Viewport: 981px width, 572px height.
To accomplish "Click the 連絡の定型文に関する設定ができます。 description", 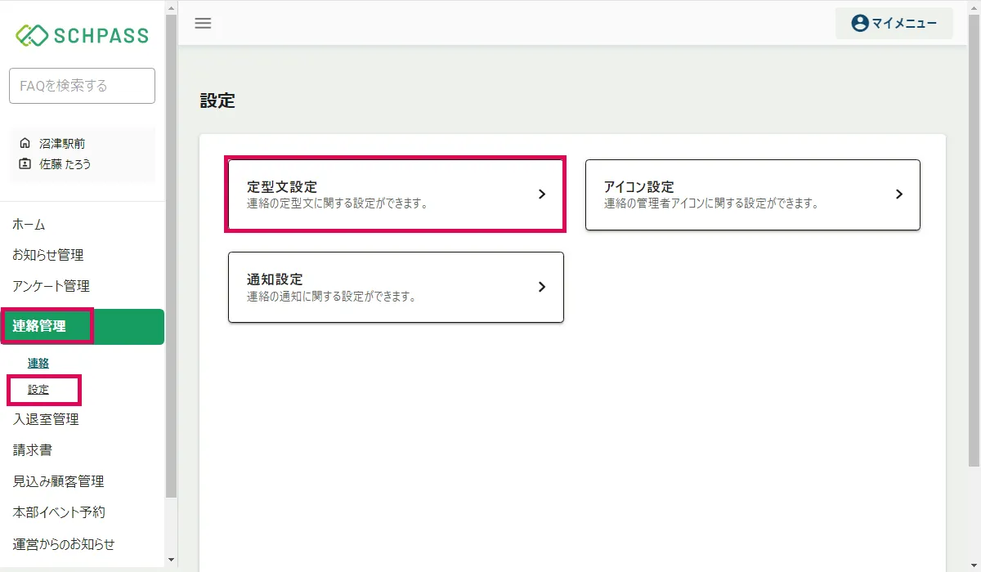I will point(338,203).
